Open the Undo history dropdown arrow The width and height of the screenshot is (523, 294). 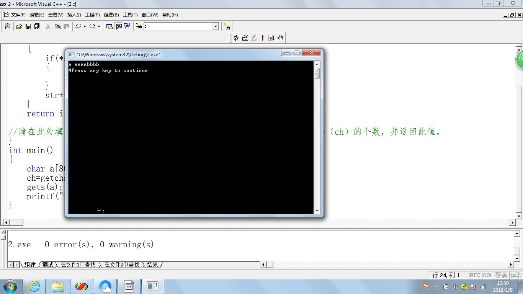point(85,26)
